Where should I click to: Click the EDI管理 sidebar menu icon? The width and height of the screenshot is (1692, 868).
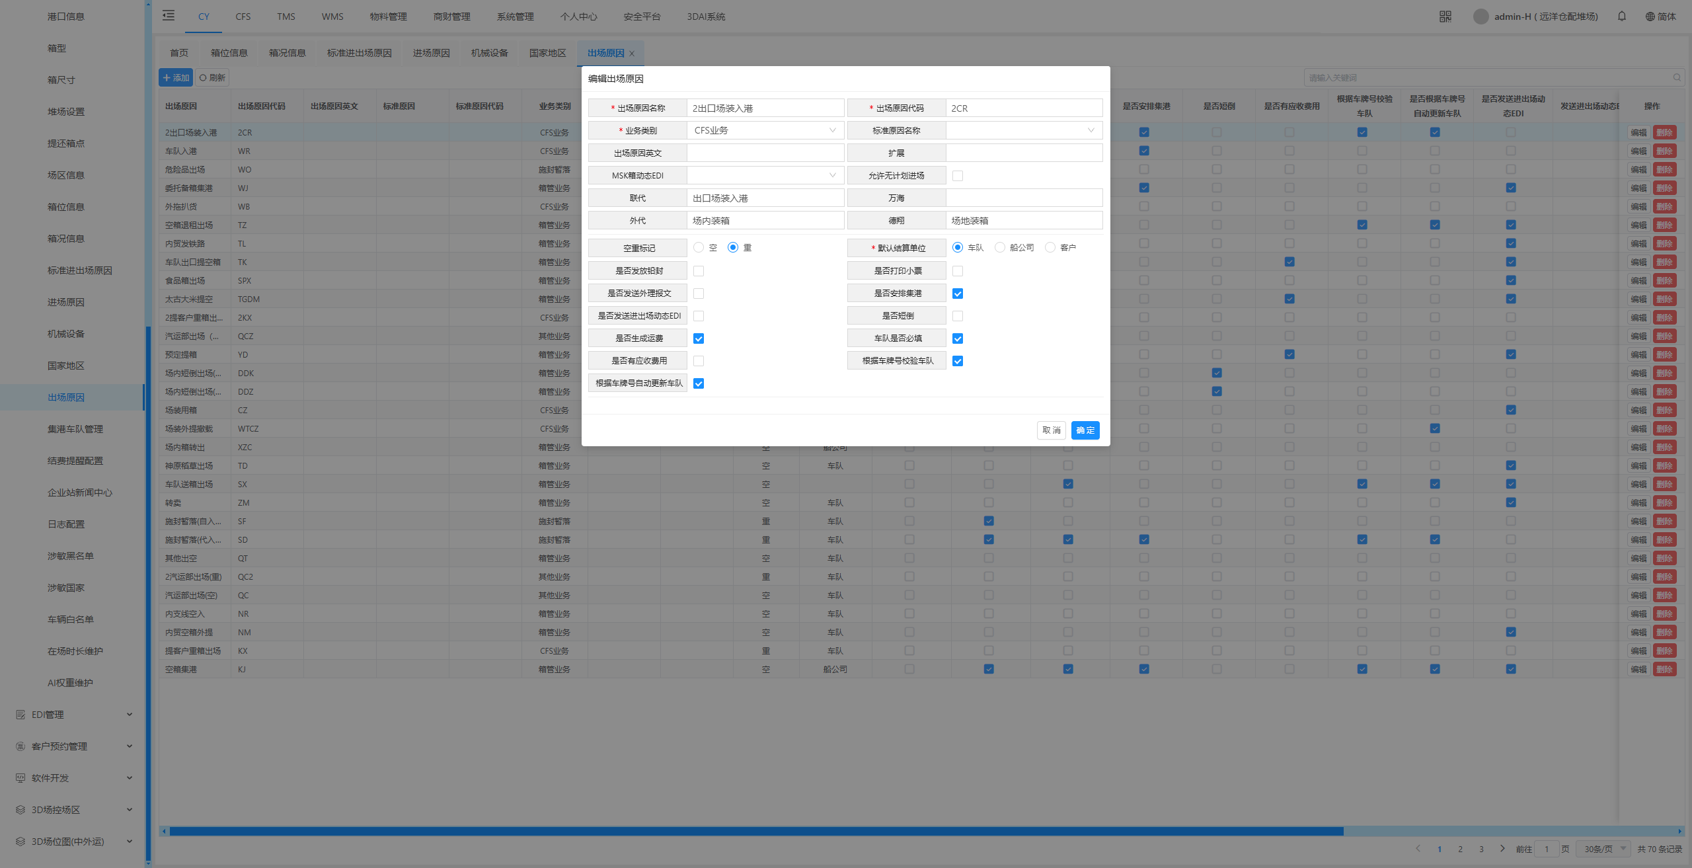pos(20,715)
